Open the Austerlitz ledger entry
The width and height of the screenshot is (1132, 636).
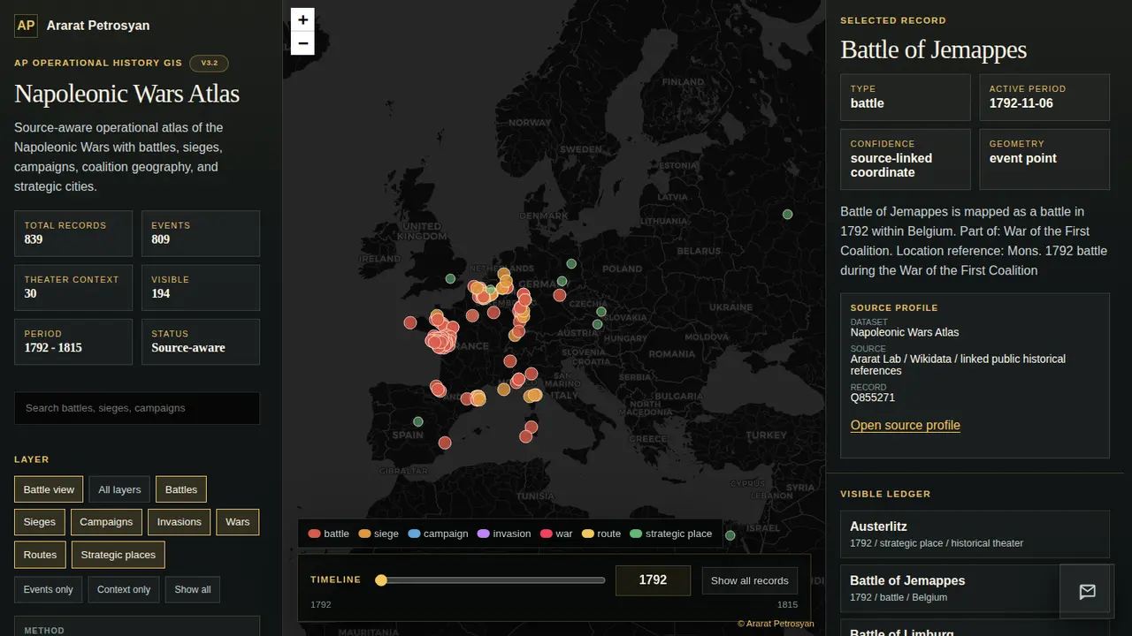click(975, 534)
